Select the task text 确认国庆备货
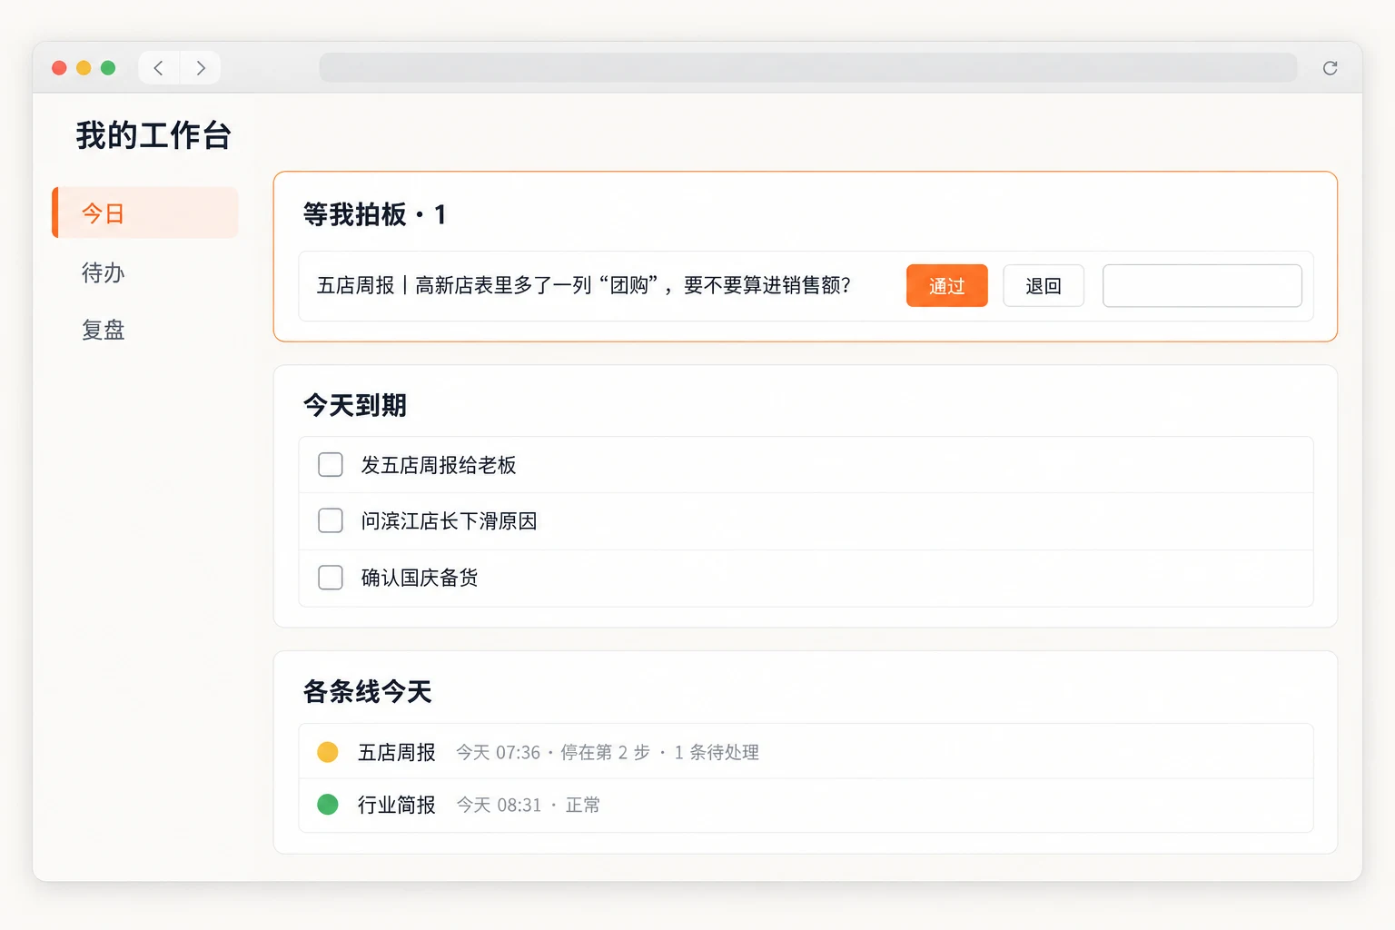Viewport: 1395px width, 930px height. pos(420,578)
